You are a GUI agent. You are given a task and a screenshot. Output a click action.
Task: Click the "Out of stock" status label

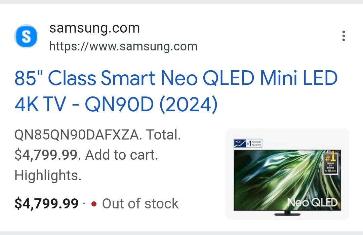[140, 204]
